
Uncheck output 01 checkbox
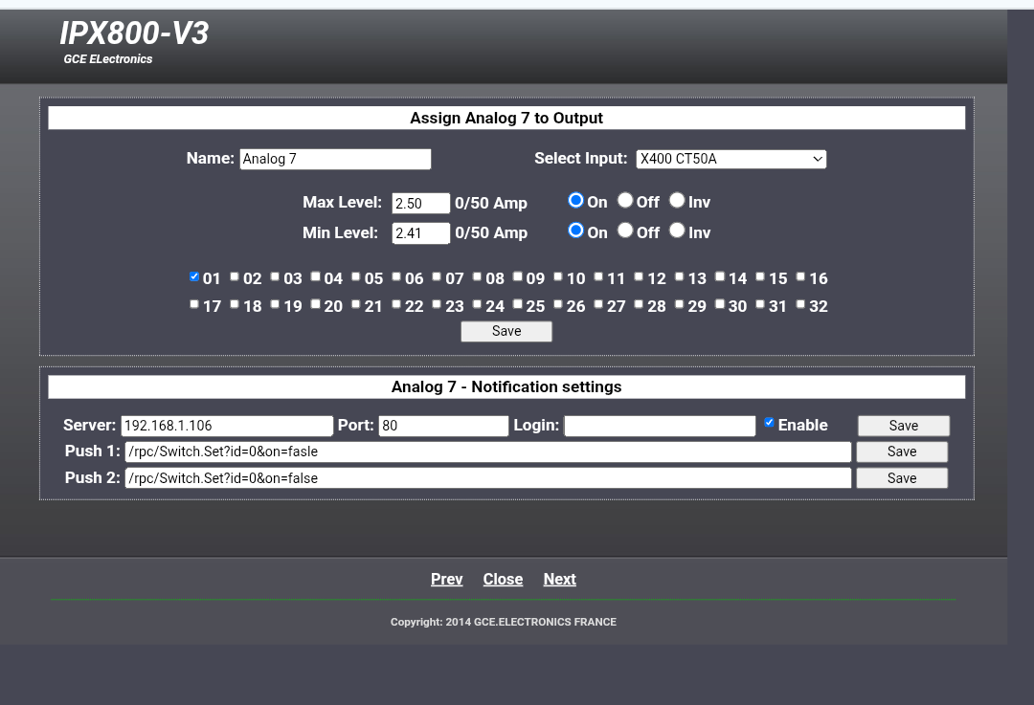pyautogui.click(x=193, y=276)
